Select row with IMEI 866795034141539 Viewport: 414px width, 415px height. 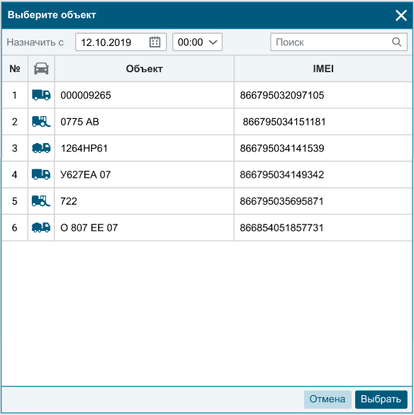(x=207, y=148)
